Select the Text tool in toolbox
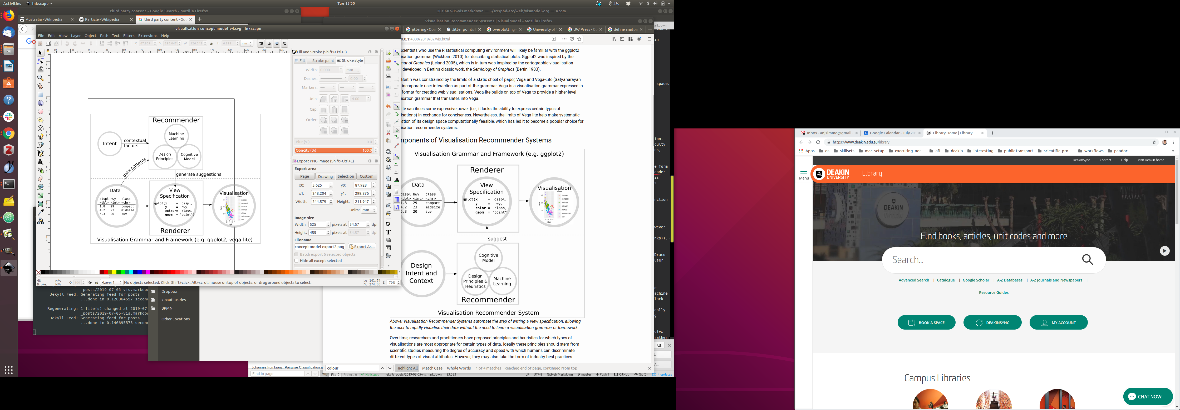 coord(40,162)
